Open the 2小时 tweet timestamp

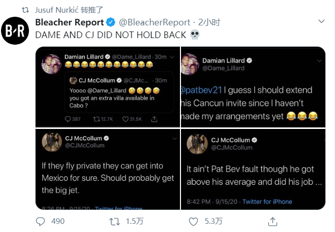click(x=209, y=22)
